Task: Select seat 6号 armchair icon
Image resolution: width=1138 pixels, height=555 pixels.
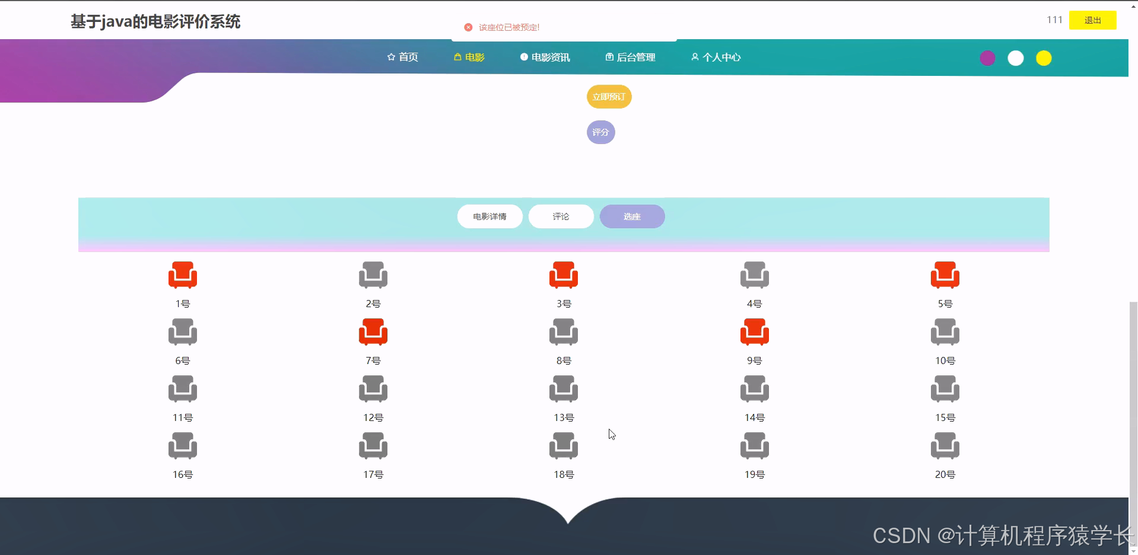Action: click(182, 331)
